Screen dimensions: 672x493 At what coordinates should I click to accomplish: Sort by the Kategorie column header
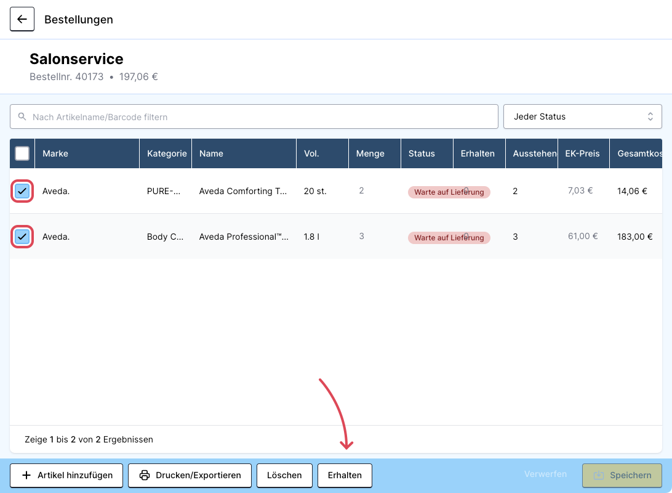click(166, 153)
